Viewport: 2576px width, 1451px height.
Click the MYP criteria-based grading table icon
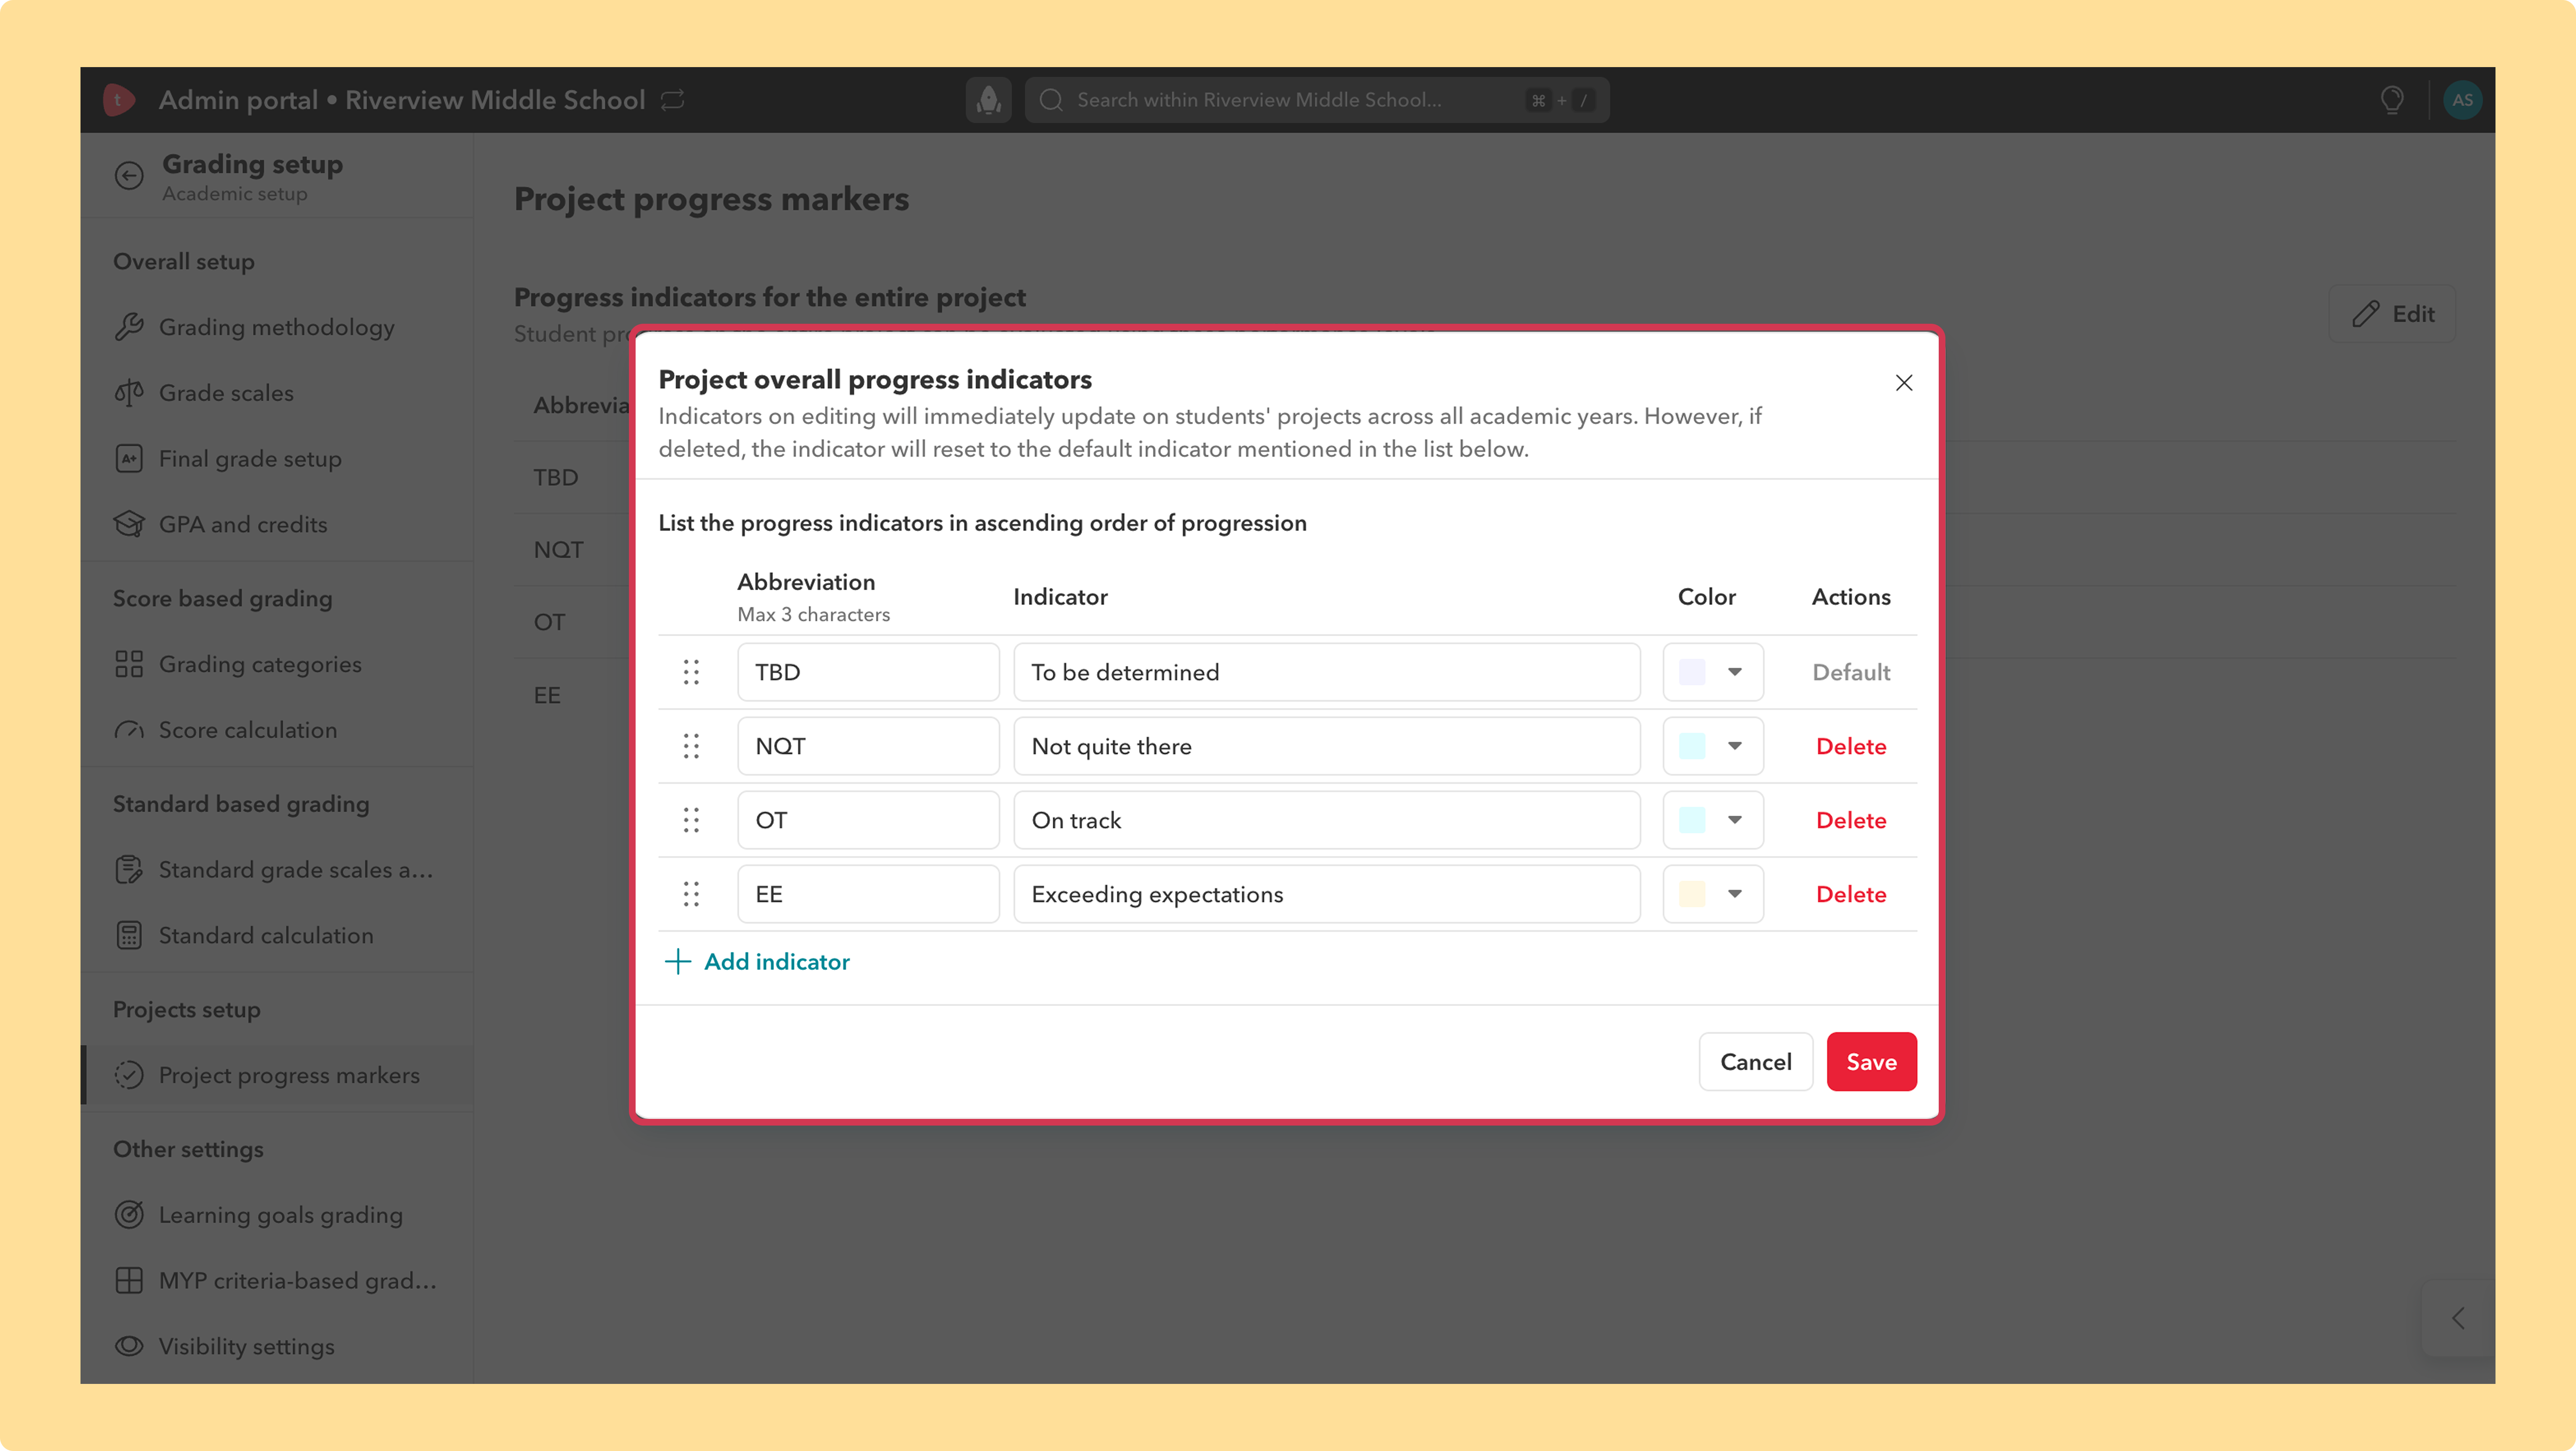tap(129, 1281)
